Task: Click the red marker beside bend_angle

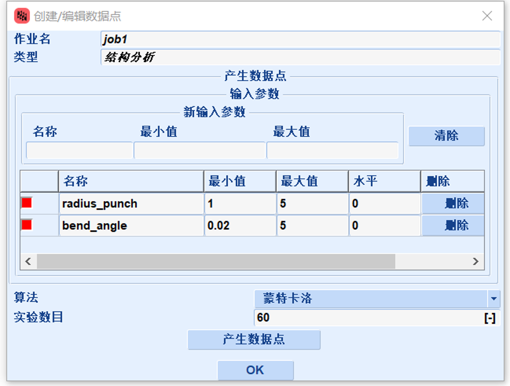Action: click(27, 225)
